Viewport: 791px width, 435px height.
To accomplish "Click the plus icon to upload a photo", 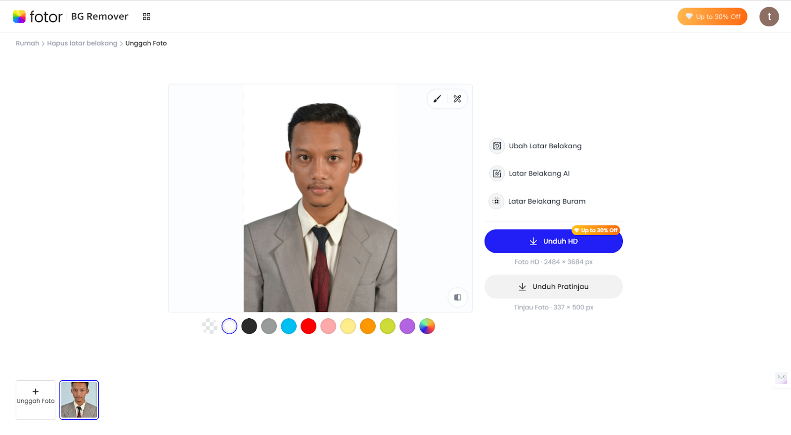I will tap(36, 391).
